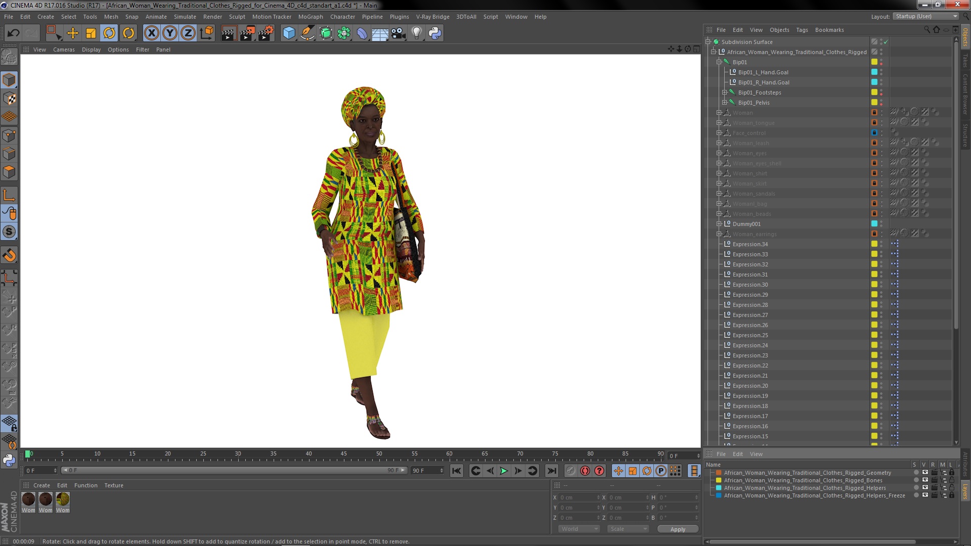Click the viewport Filter menu
971x546 pixels.
click(143, 50)
